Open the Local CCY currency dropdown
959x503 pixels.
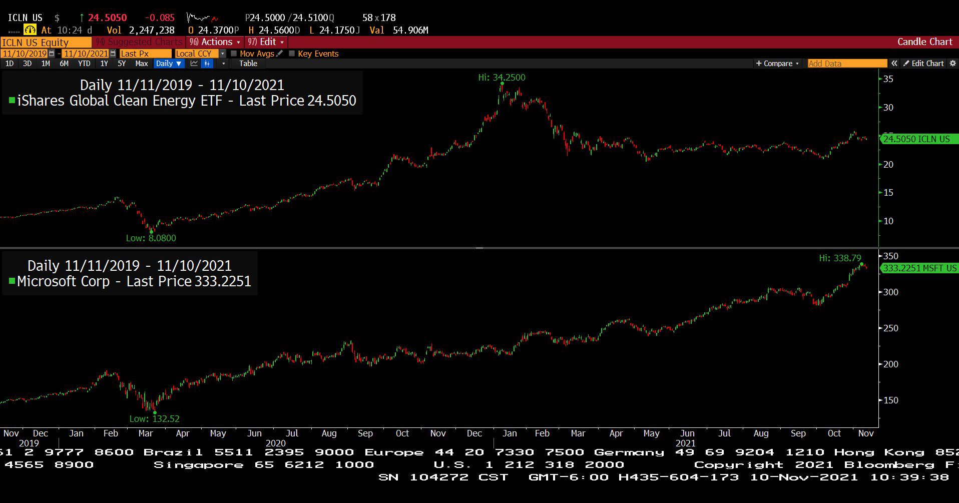223,54
